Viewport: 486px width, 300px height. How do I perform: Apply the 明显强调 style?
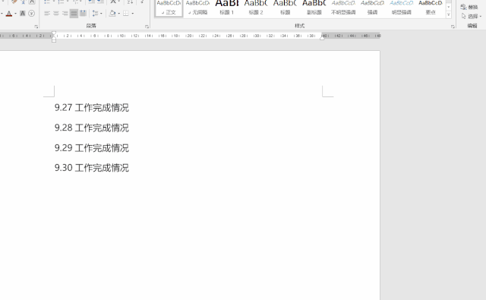tap(402, 8)
